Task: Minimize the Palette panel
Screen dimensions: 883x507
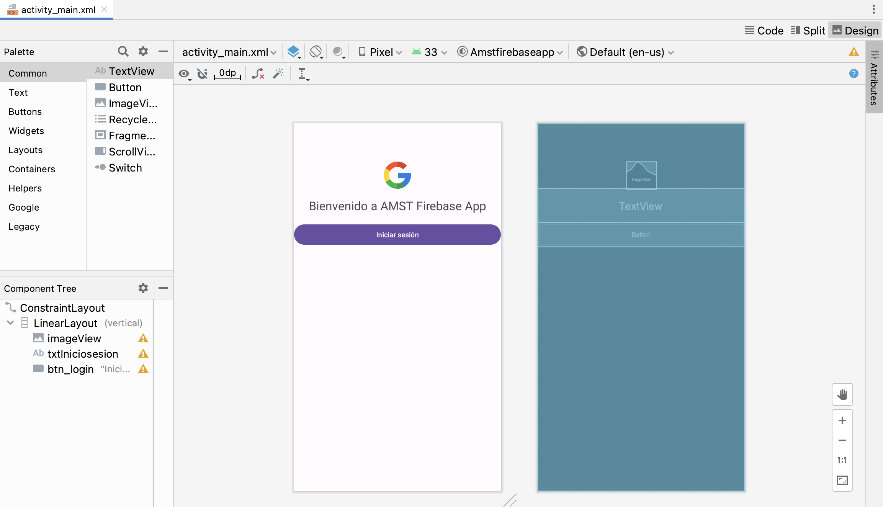Action: 163,51
